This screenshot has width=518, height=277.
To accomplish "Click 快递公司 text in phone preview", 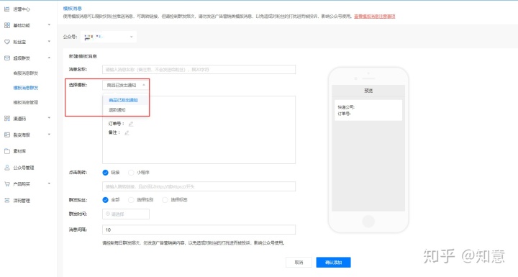I will point(346,107).
